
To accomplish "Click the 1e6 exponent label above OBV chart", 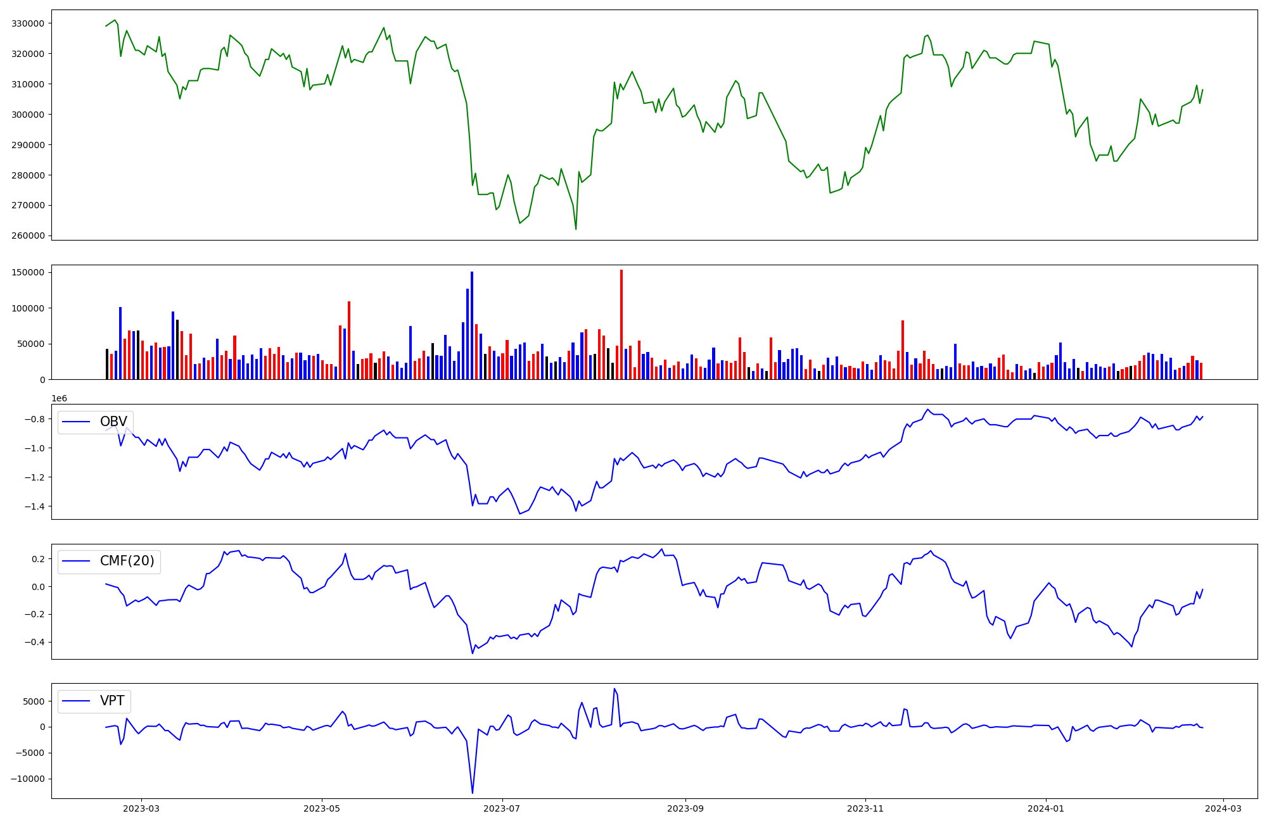I will tap(59, 399).
